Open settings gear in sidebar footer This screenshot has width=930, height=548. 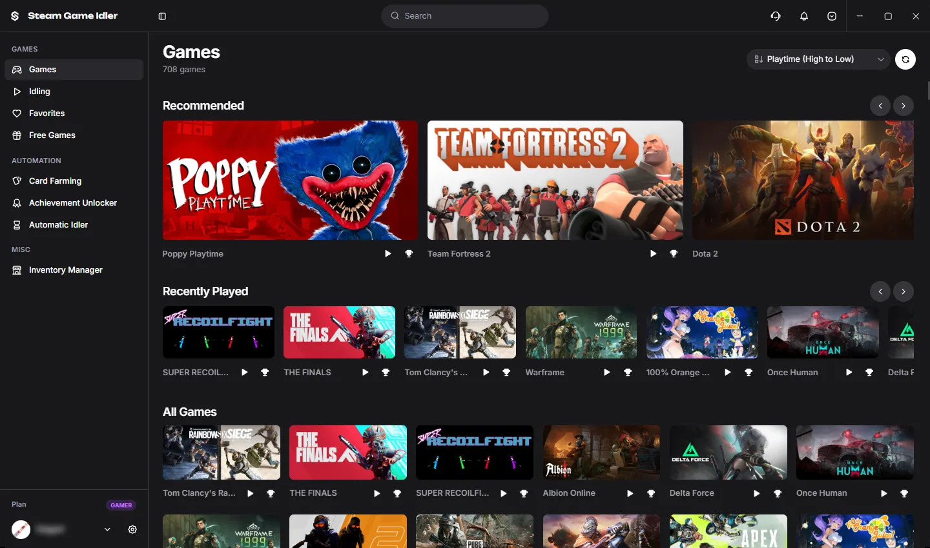click(x=132, y=529)
